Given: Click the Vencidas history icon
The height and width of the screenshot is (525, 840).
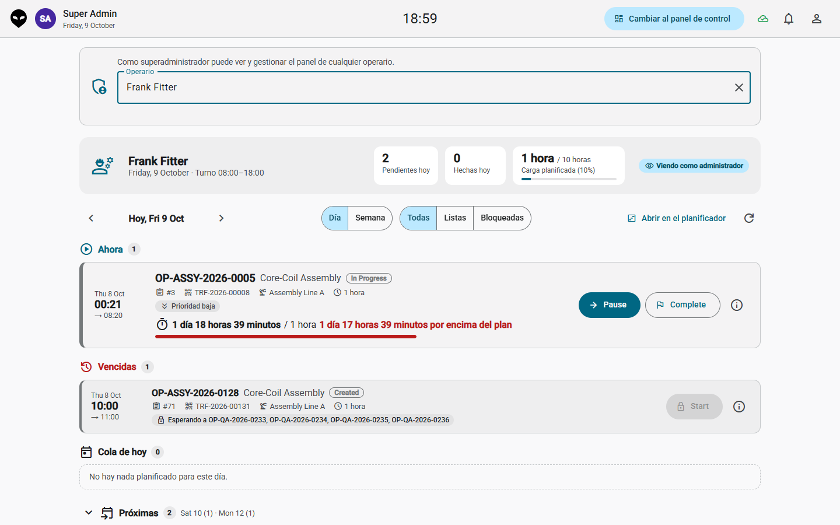Looking at the screenshot, I should point(86,367).
